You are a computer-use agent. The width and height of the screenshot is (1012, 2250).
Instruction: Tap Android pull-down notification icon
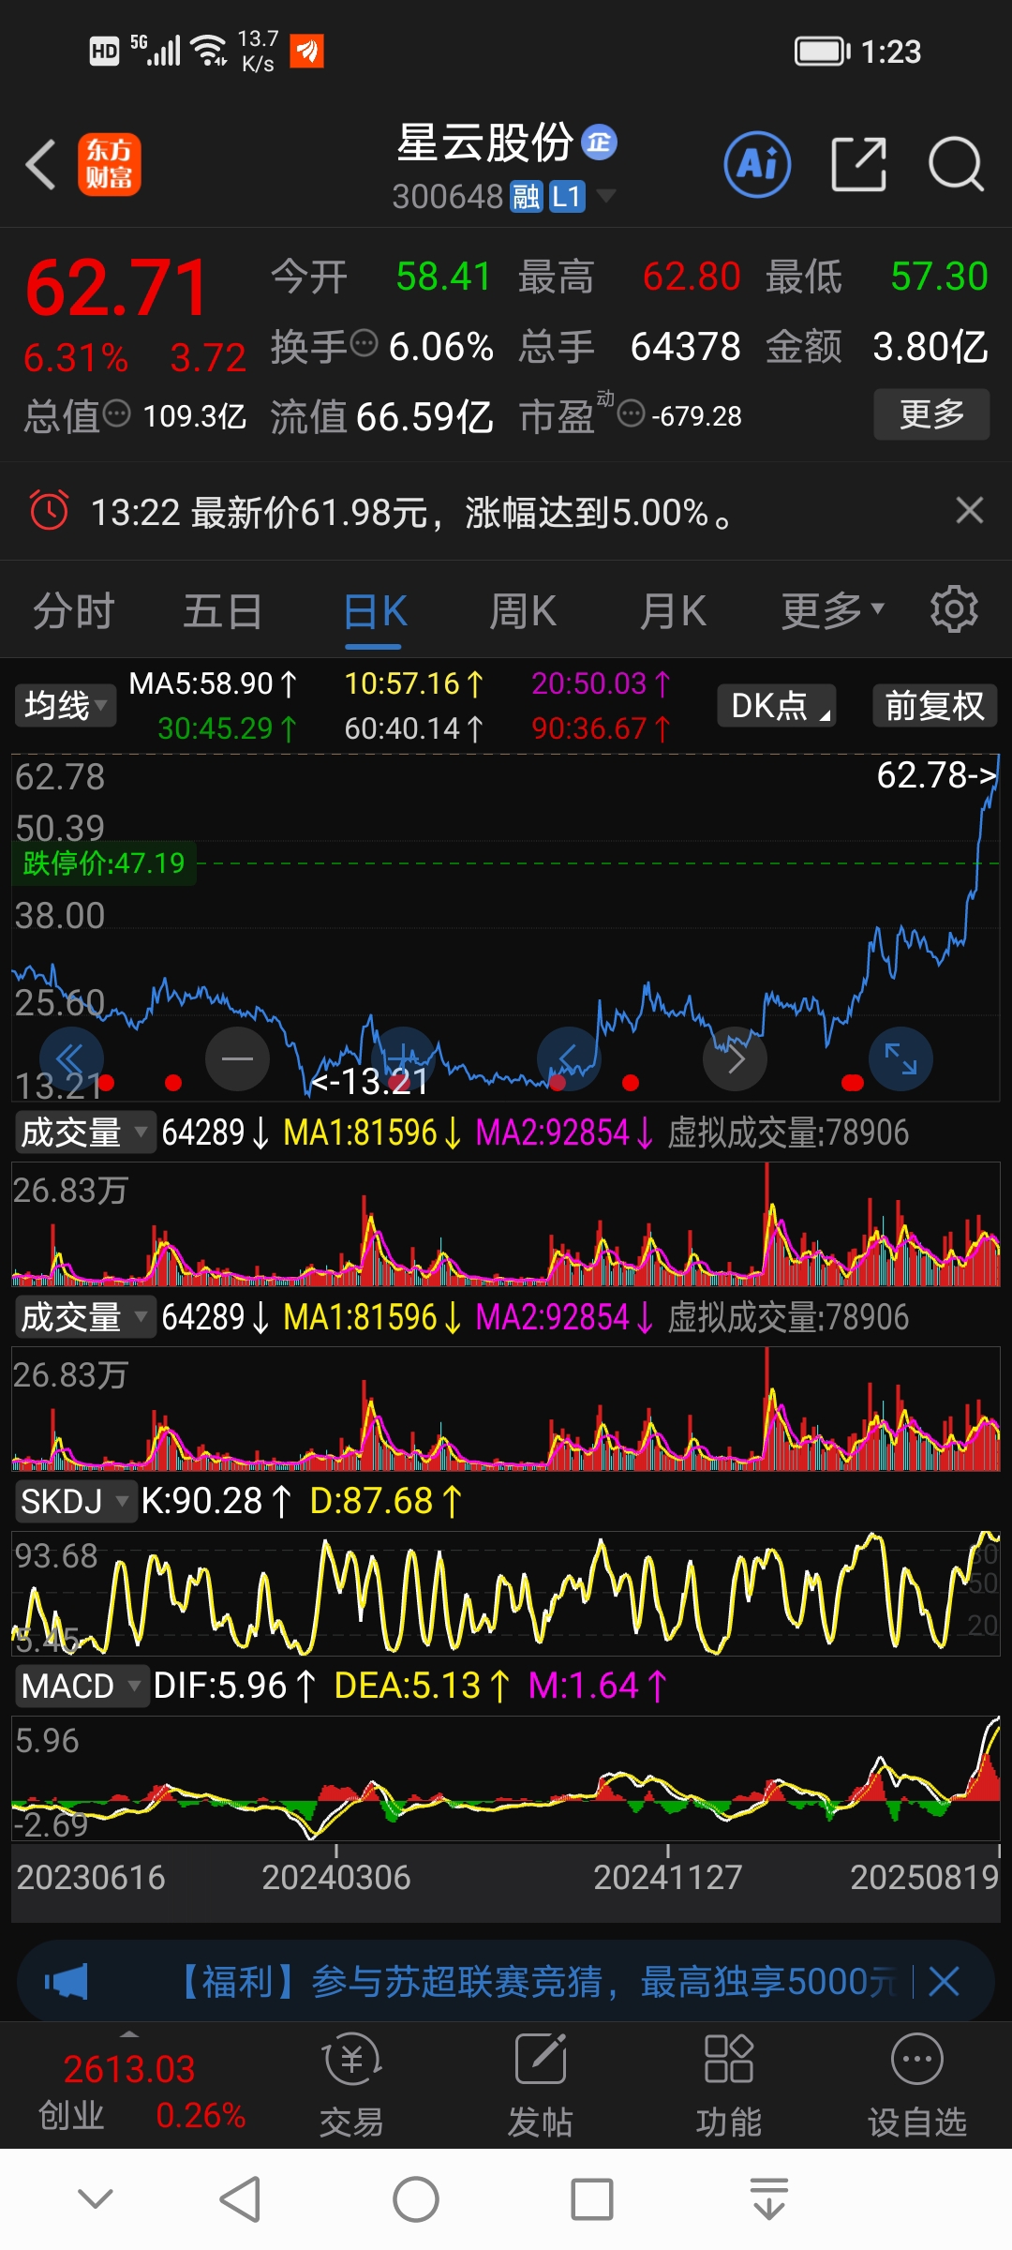(x=769, y=2199)
